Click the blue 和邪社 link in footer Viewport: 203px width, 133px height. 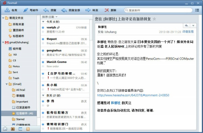coord(116,103)
